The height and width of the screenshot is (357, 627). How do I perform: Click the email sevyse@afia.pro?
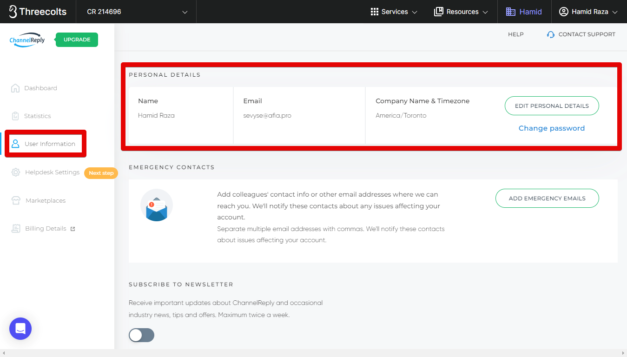(267, 115)
